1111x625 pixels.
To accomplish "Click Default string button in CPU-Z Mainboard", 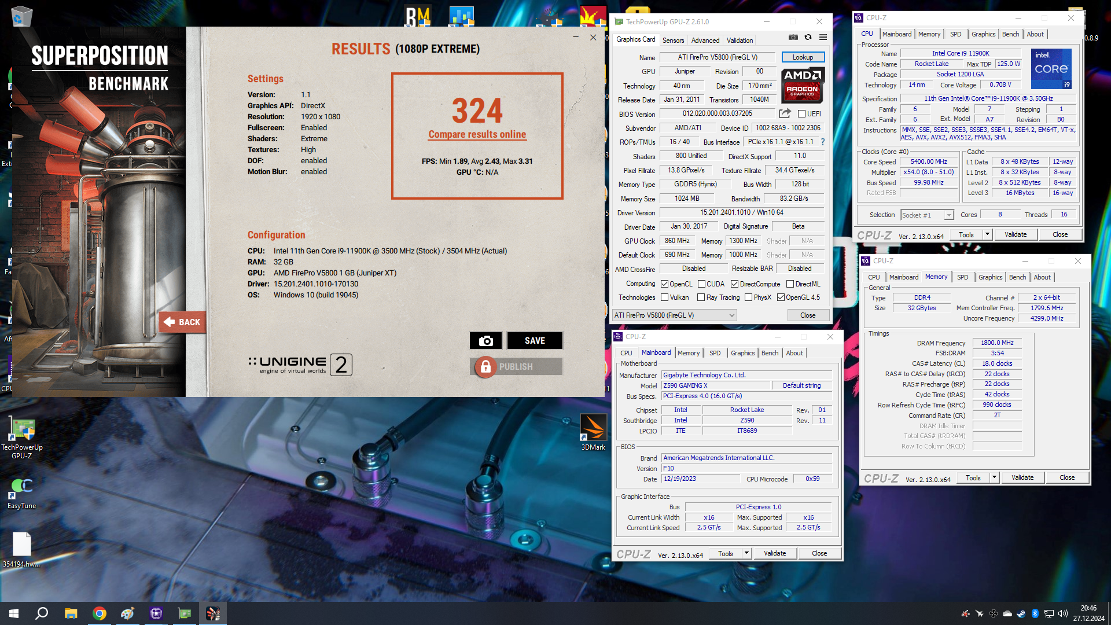I will point(801,385).
